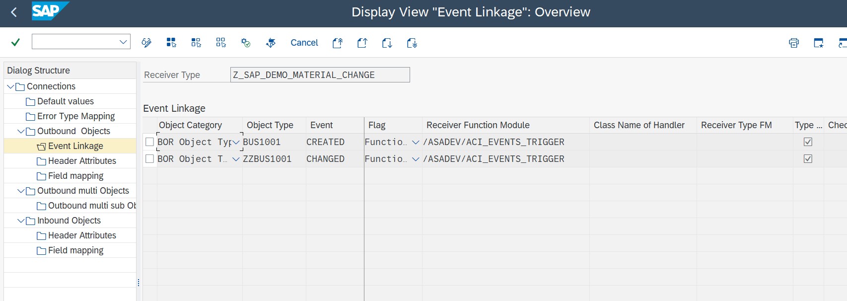The width and height of the screenshot is (847, 301).
Task: Open Object Category dropdown for ZZBUS1001 row
Action: 236,159
